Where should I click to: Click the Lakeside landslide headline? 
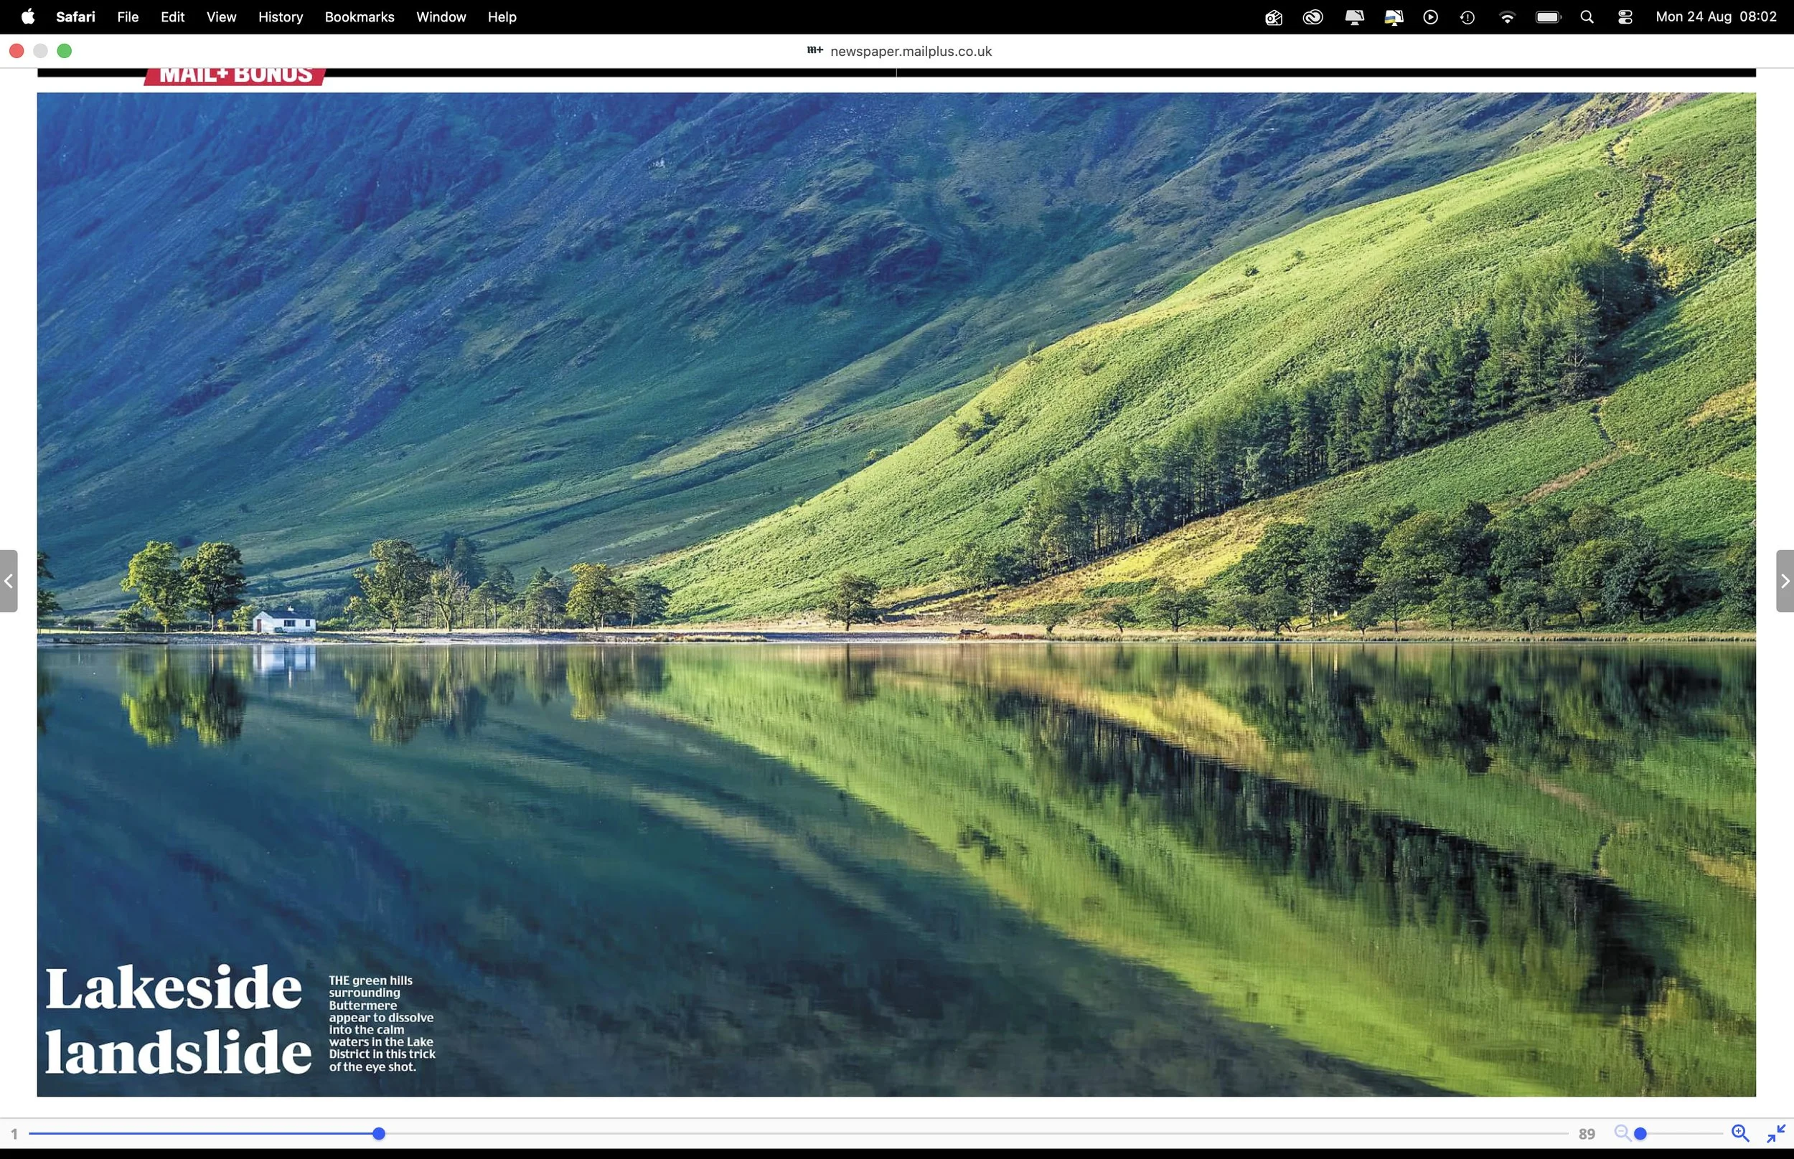tap(178, 1020)
